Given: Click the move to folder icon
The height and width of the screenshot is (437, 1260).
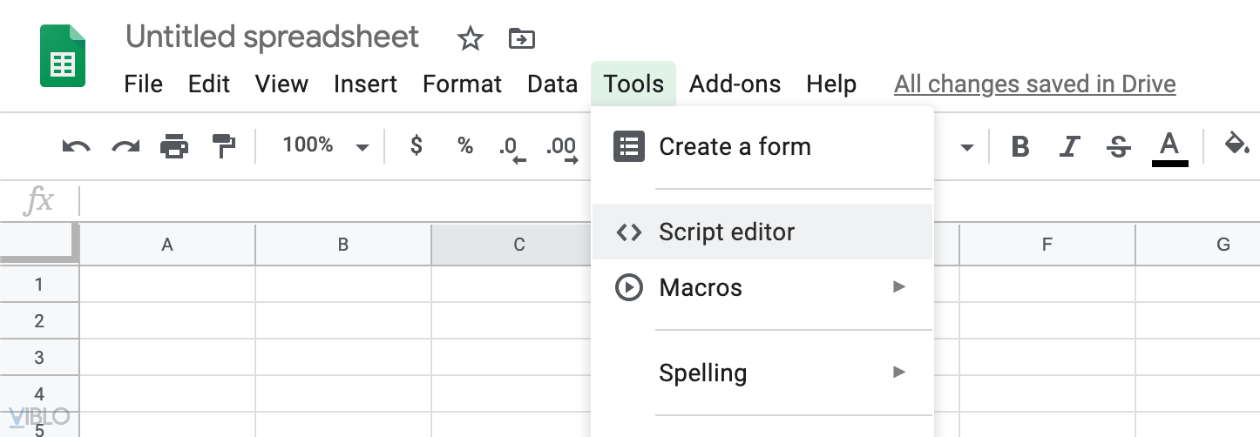Looking at the screenshot, I should [521, 38].
